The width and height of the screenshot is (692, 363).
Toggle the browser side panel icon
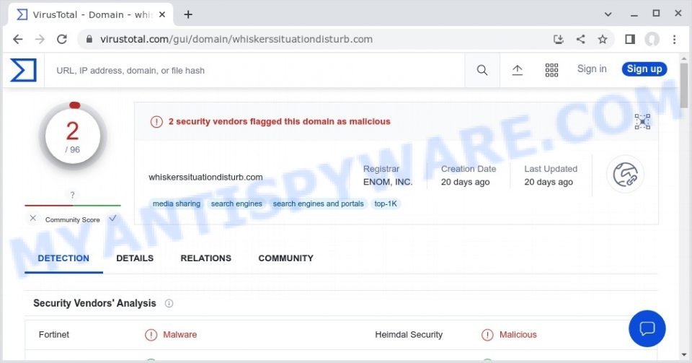(630, 39)
